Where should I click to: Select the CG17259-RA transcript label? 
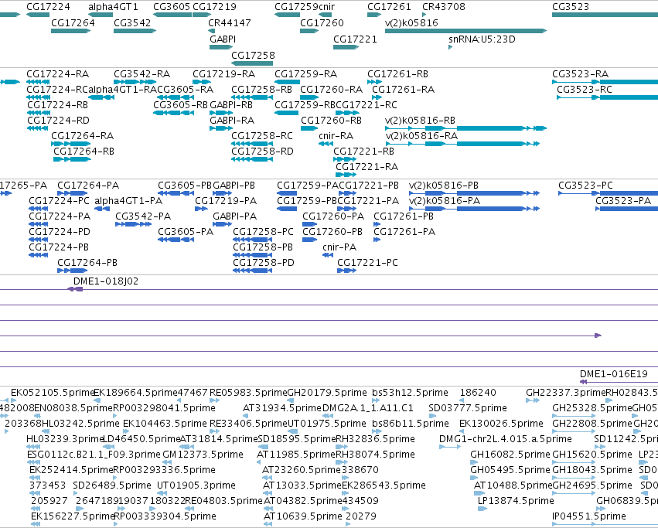(x=306, y=74)
